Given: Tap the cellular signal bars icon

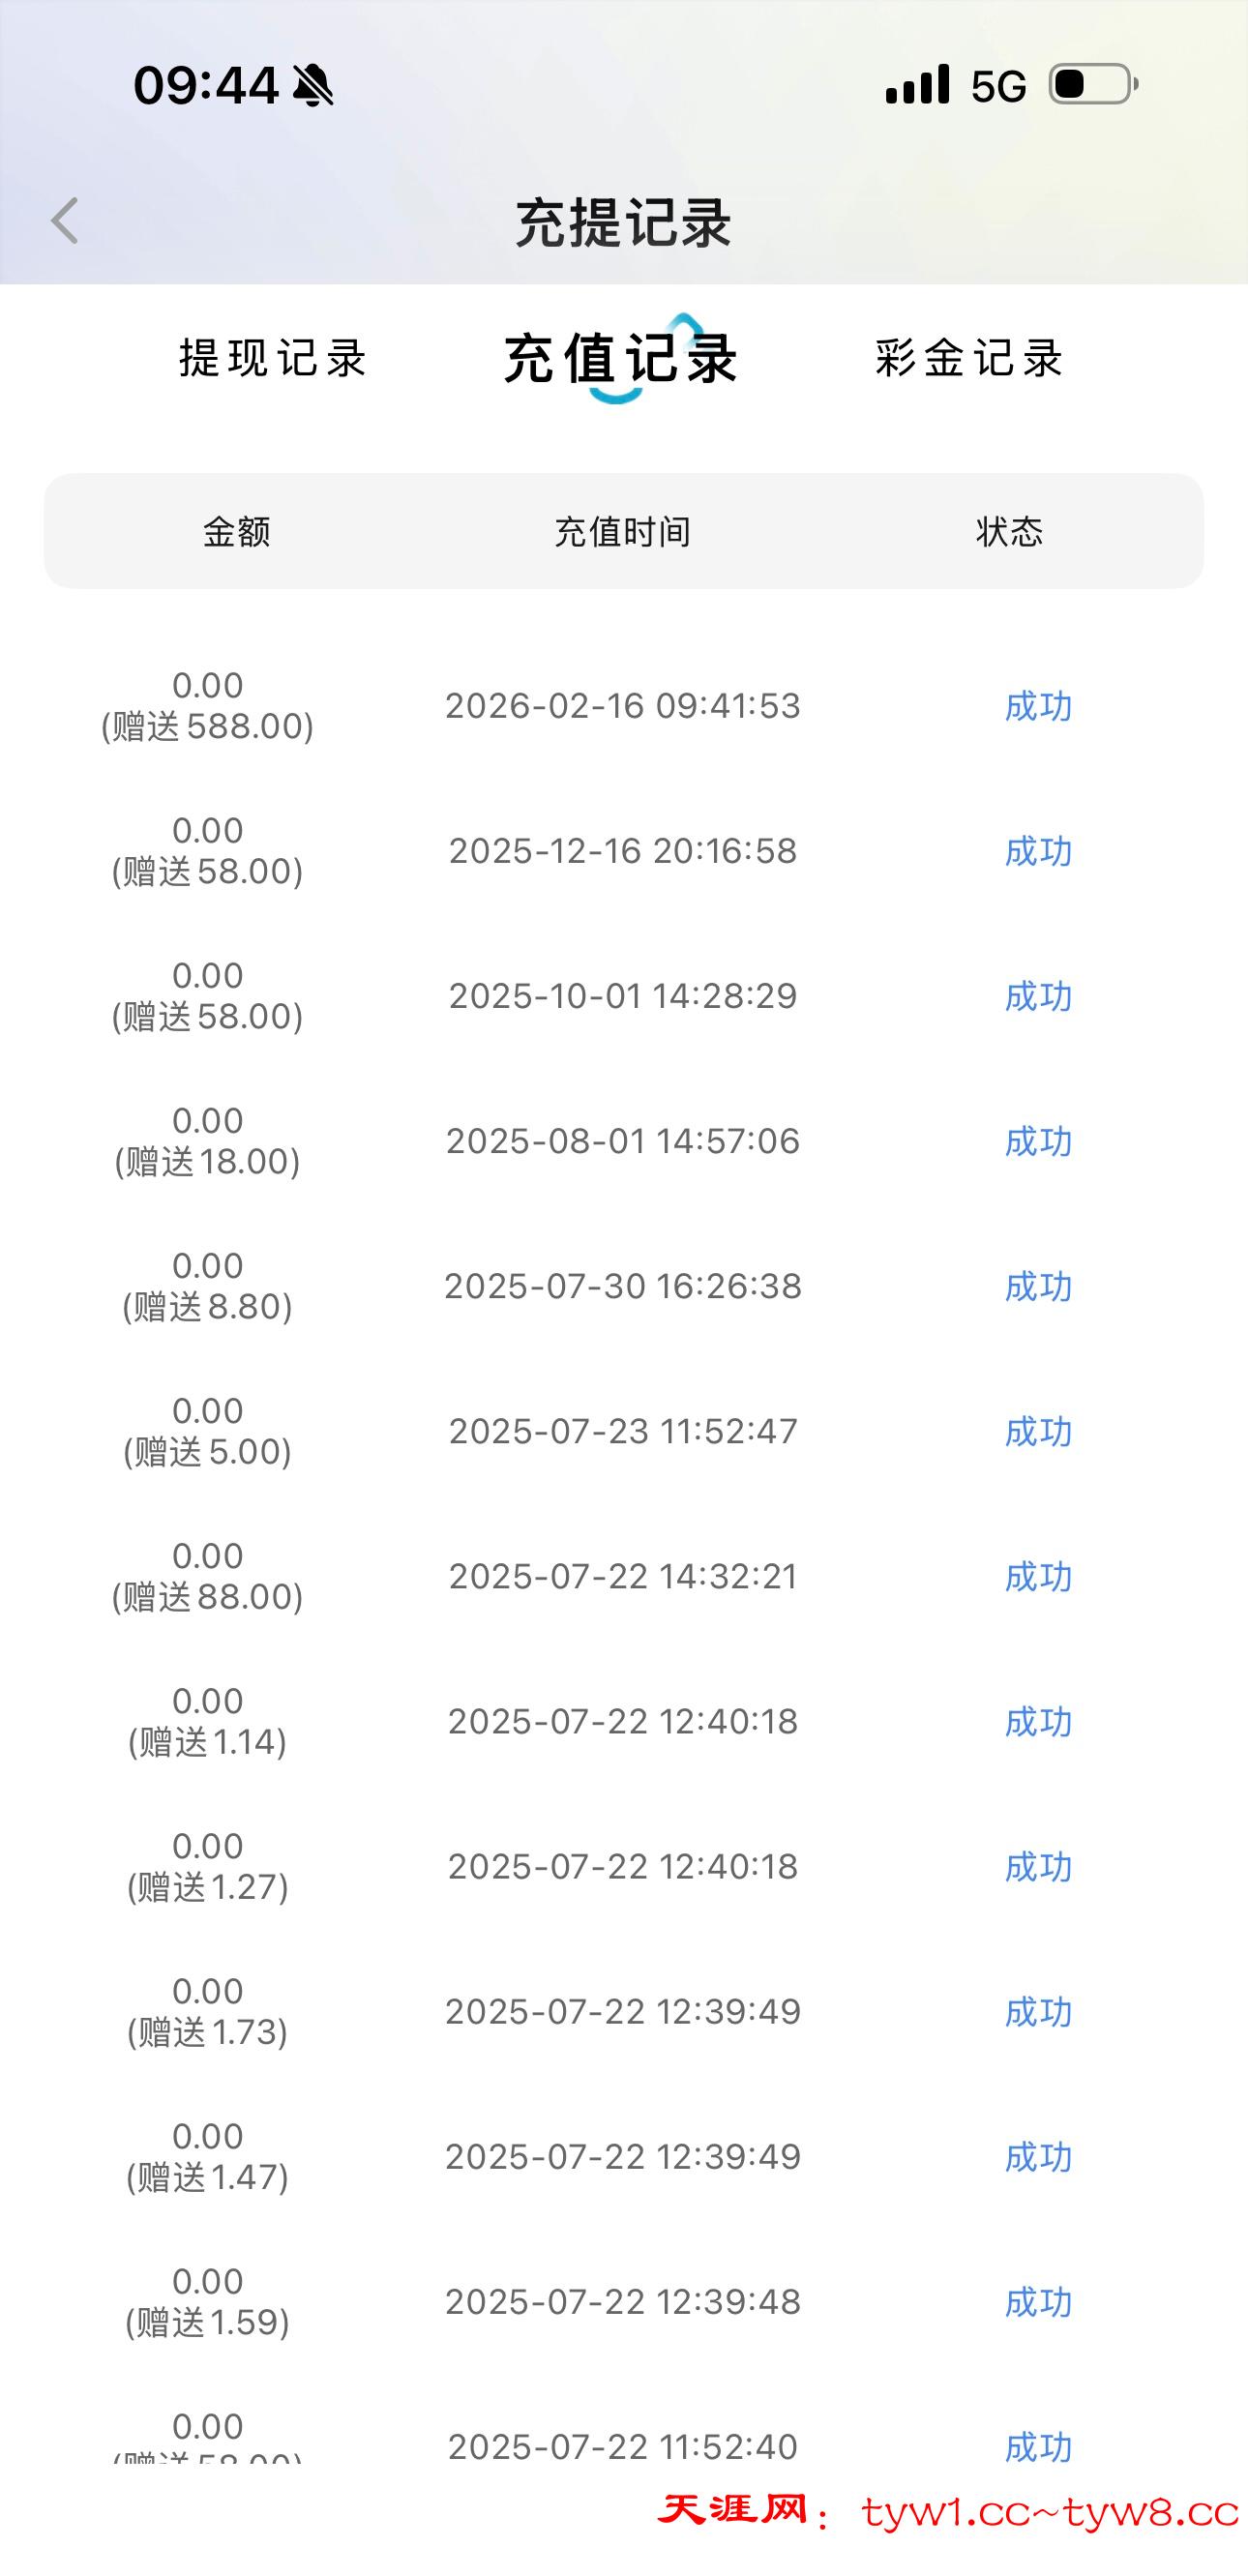Looking at the screenshot, I should pos(917,85).
